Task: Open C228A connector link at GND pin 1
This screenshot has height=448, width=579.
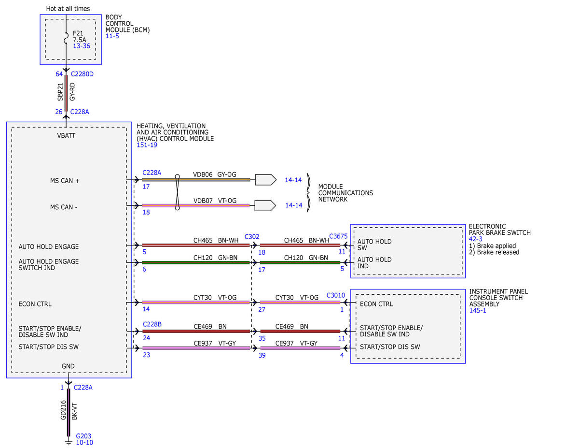Action: pos(83,387)
